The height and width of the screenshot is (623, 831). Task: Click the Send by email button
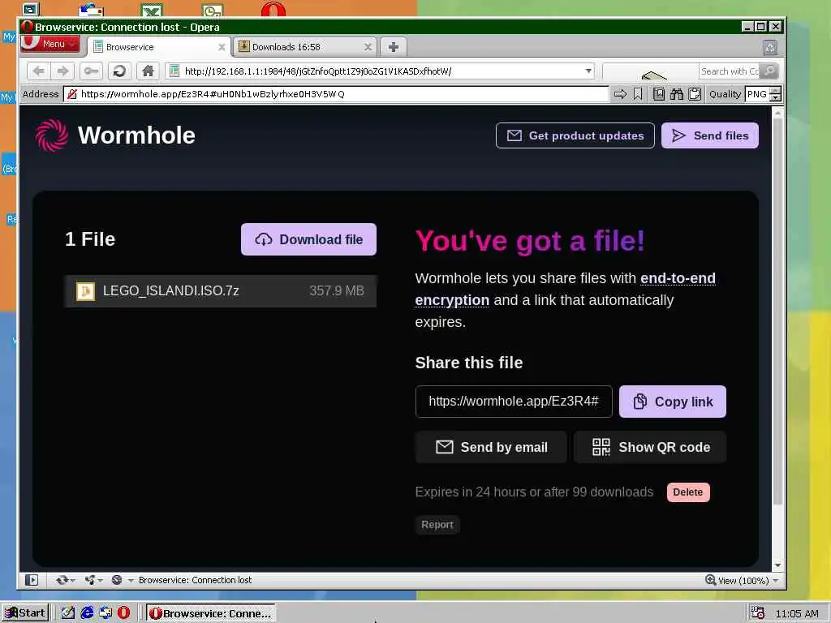click(491, 447)
